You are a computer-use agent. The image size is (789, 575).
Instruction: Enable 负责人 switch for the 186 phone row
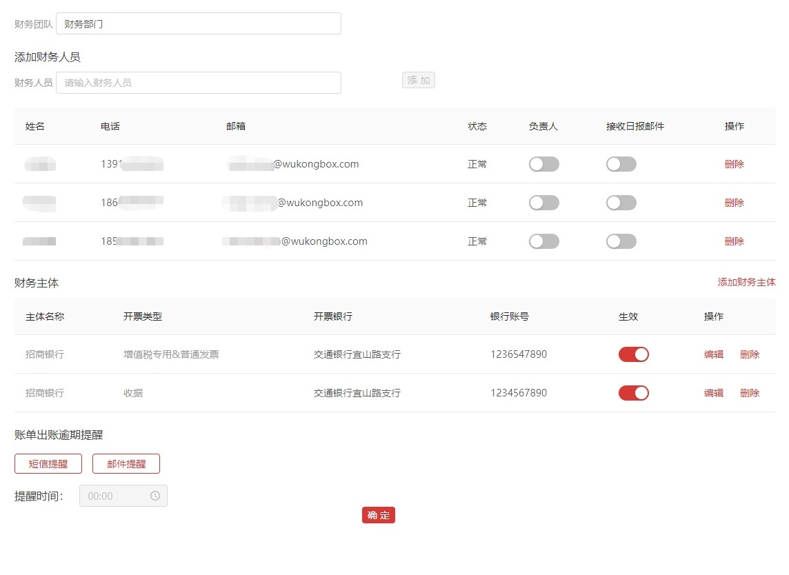543,203
